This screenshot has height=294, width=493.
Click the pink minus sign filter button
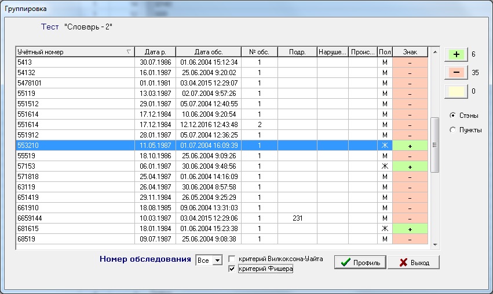pos(455,73)
